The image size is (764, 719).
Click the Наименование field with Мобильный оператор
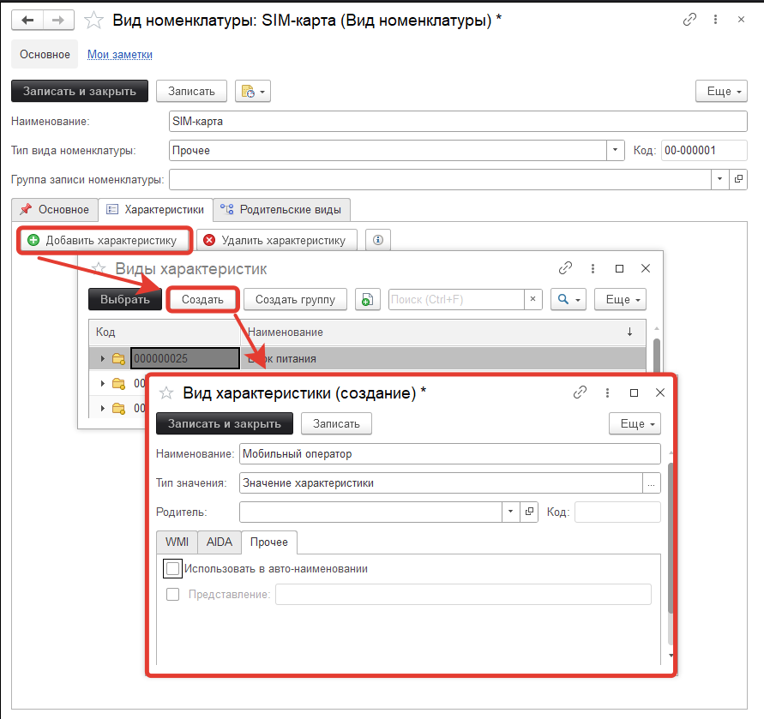[449, 453]
